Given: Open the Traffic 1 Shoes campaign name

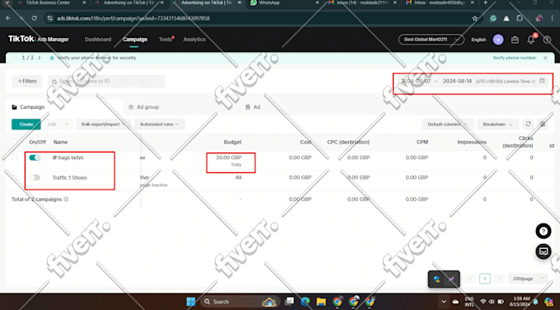Looking at the screenshot, I should pos(70,177).
